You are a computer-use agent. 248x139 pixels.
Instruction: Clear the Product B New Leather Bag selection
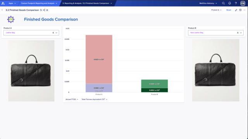pyautogui.click(x=238, y=33)
